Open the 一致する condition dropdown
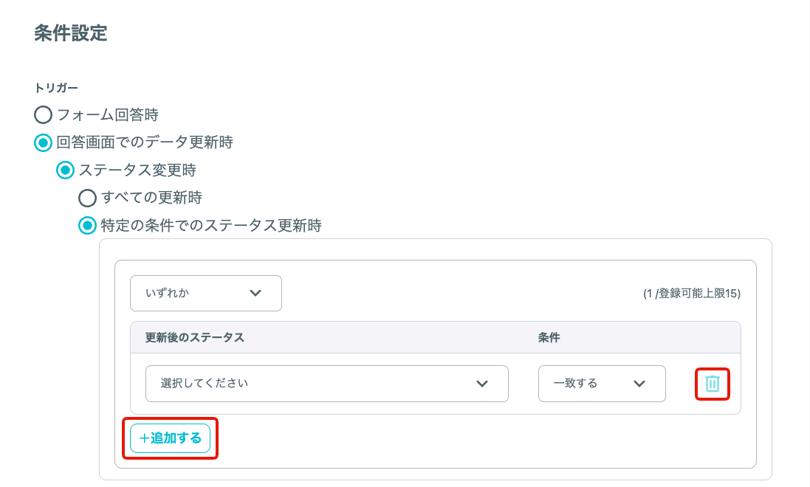 (x=602, y=384)
